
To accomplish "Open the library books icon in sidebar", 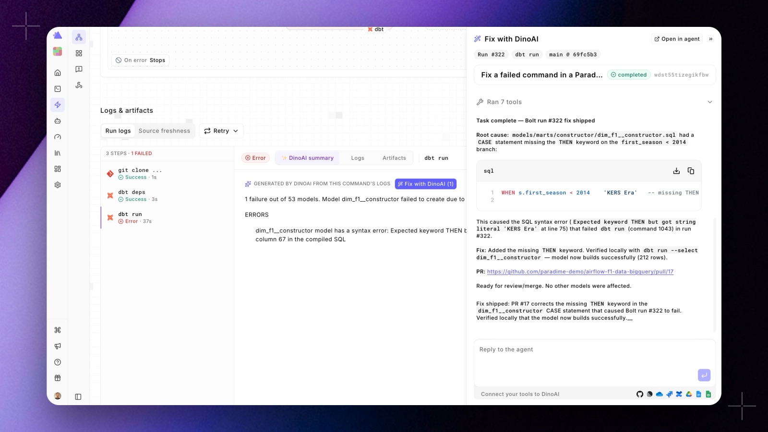I will coord(58,153).
